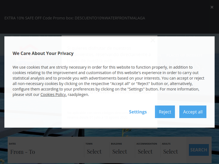
Task: Pick dates in the From - To field
Action: coord(46,152)
